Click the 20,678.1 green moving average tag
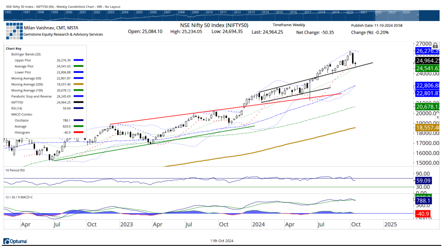 [x=427, y=107]
